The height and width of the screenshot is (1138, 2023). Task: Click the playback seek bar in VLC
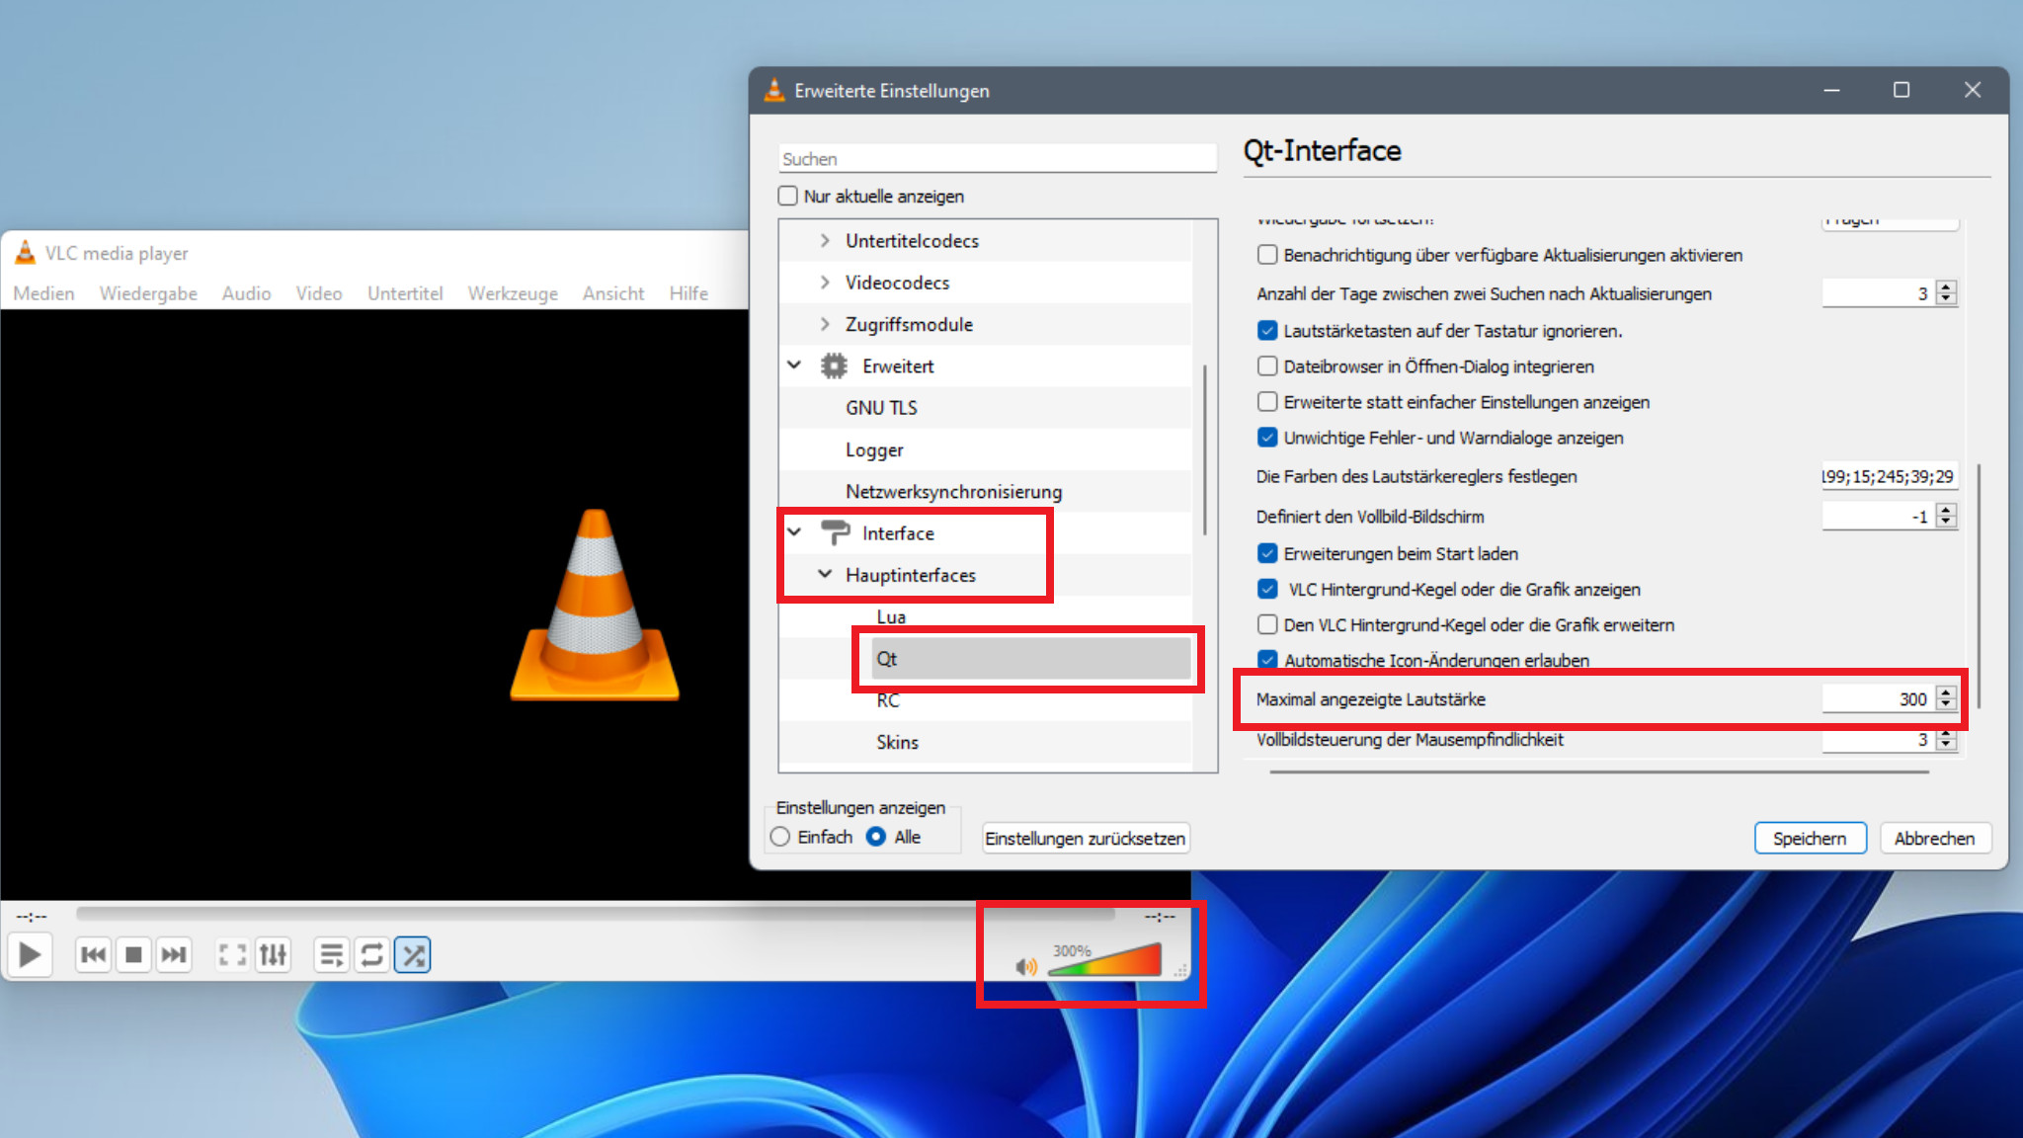click(596, 915)
